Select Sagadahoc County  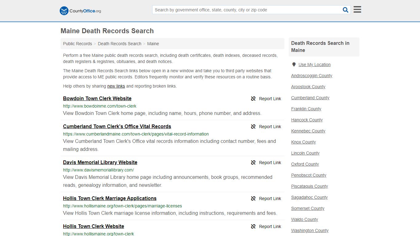(309, 197)
